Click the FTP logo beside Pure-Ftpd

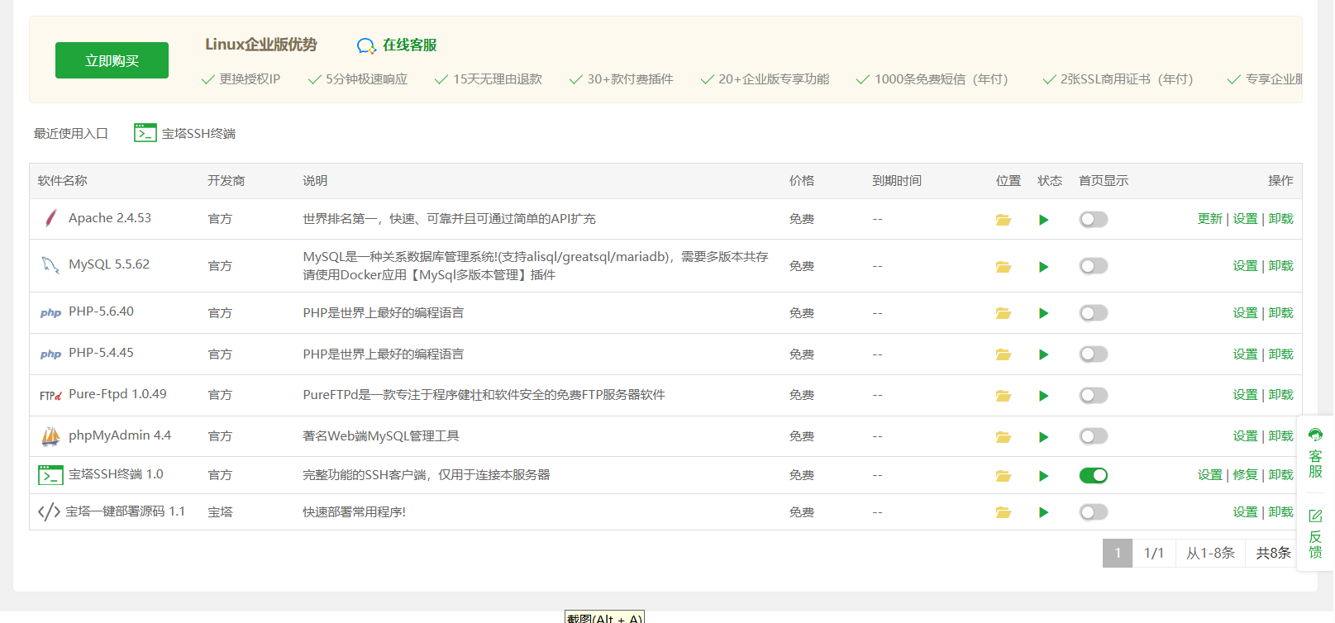pyautogui.click(x=50, y=396)
